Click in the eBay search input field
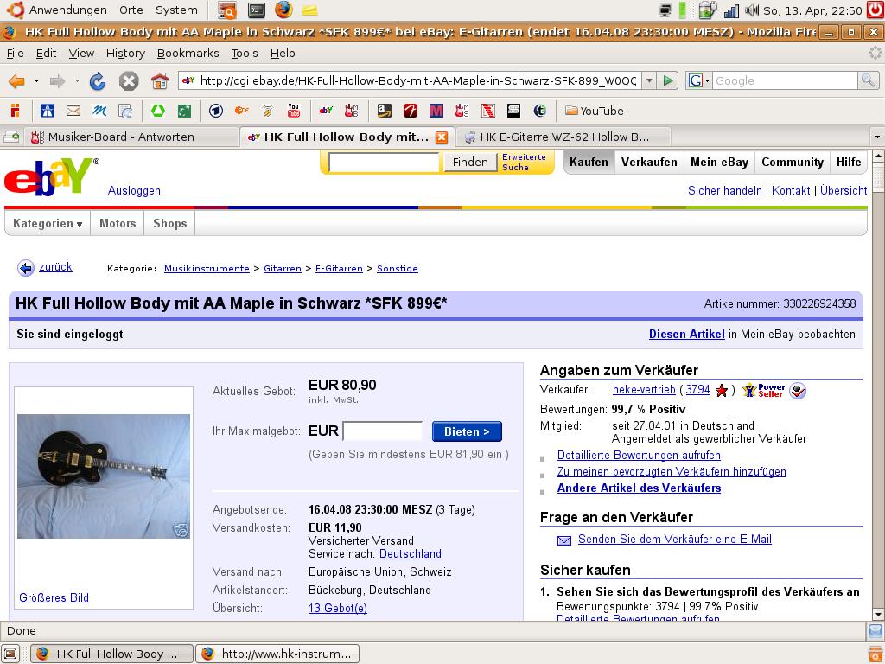The width and height of the screenshot is (885, 664). pyautogui.click(x=384, y=162)
